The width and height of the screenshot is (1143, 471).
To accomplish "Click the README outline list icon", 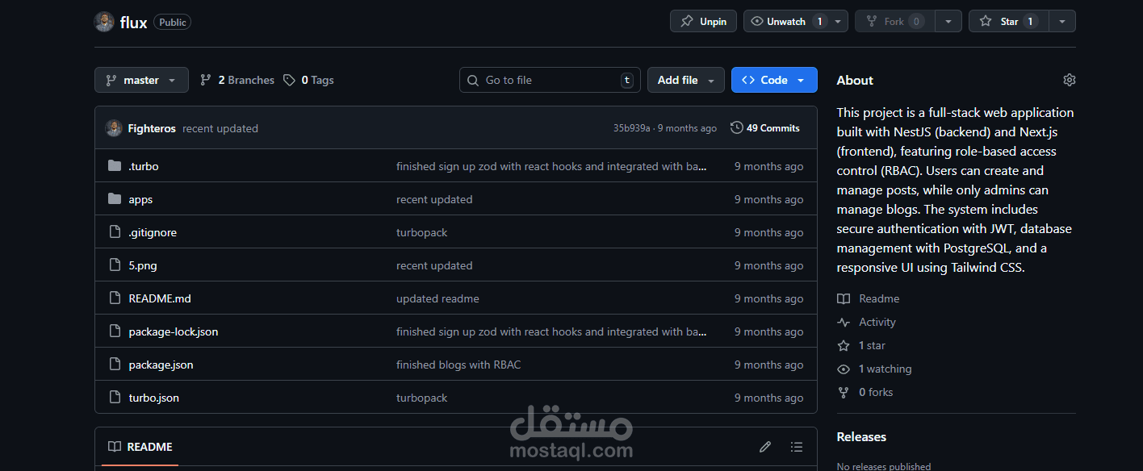I will pyautogui.click(x=796, y=446).
